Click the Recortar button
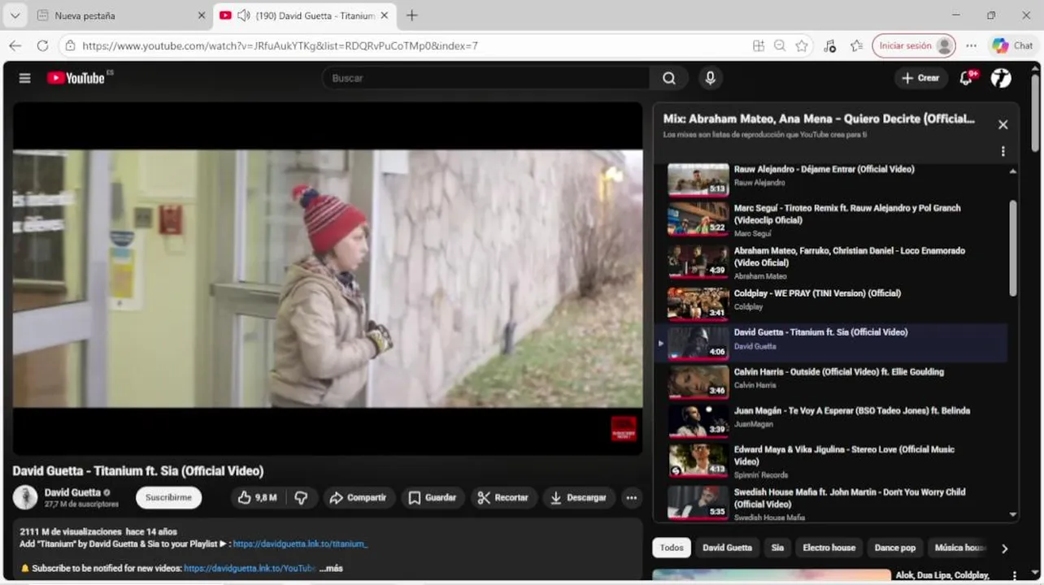Image resolution: width=1044 pixels, height=585 pixels. (x=503, y=498)
